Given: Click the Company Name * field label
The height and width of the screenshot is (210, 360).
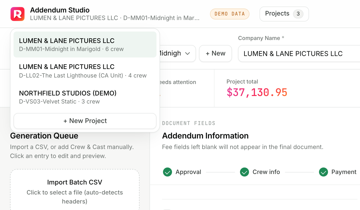Looking at the screenshot, I should tap(261, 38).
